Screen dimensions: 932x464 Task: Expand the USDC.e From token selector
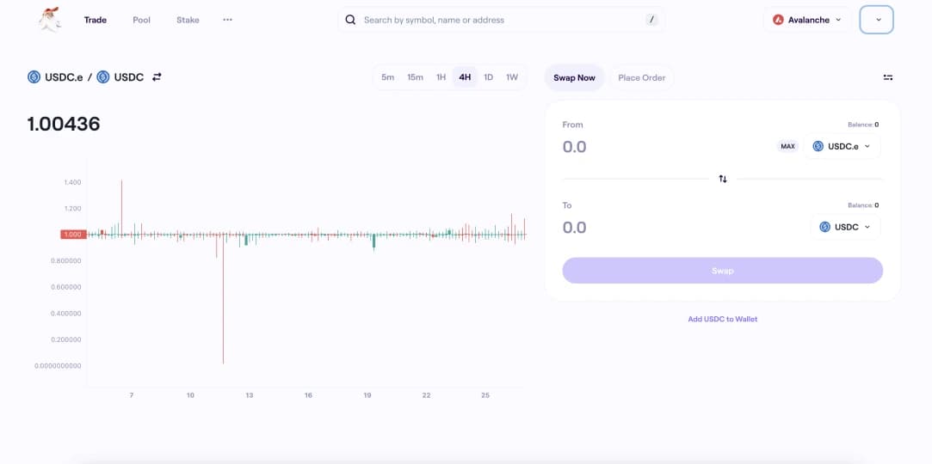(842, 146)
